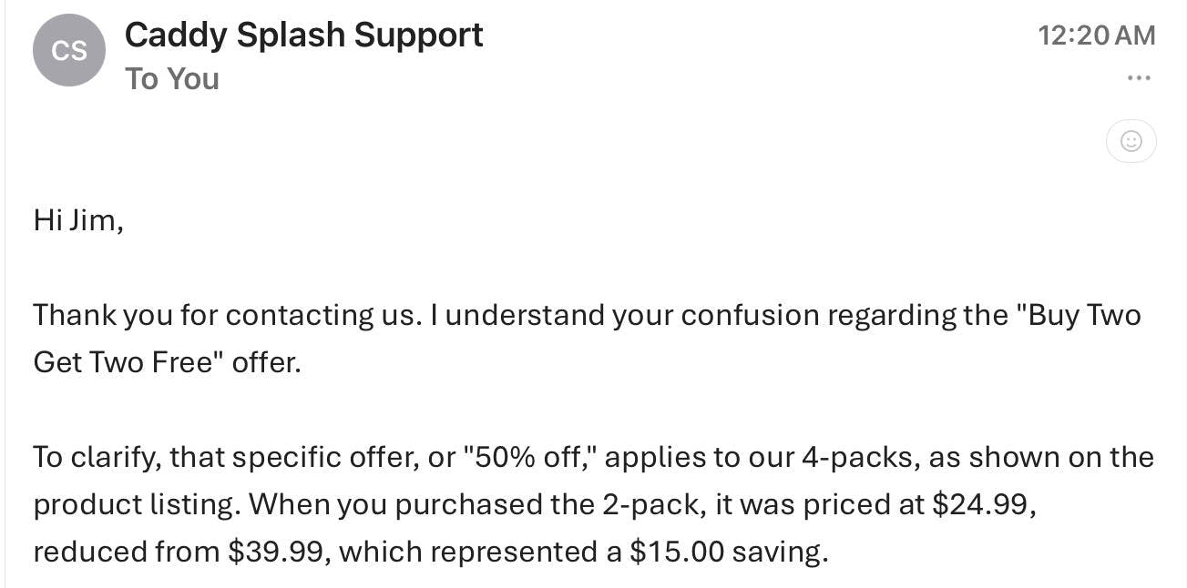Viewport: 1187px width, 588px height.
Task: Click the "50% off" quoted text
Action: pos(528,457)
